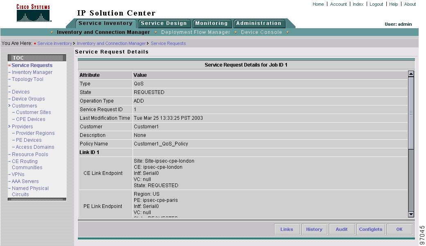The height and width of the screenshot is (246, 426).
Task: Open VPNs in TOC
Action: (x=18, y=174)
